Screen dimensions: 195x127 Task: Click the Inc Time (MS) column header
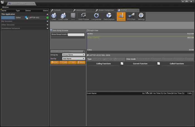tap(148, 93)
